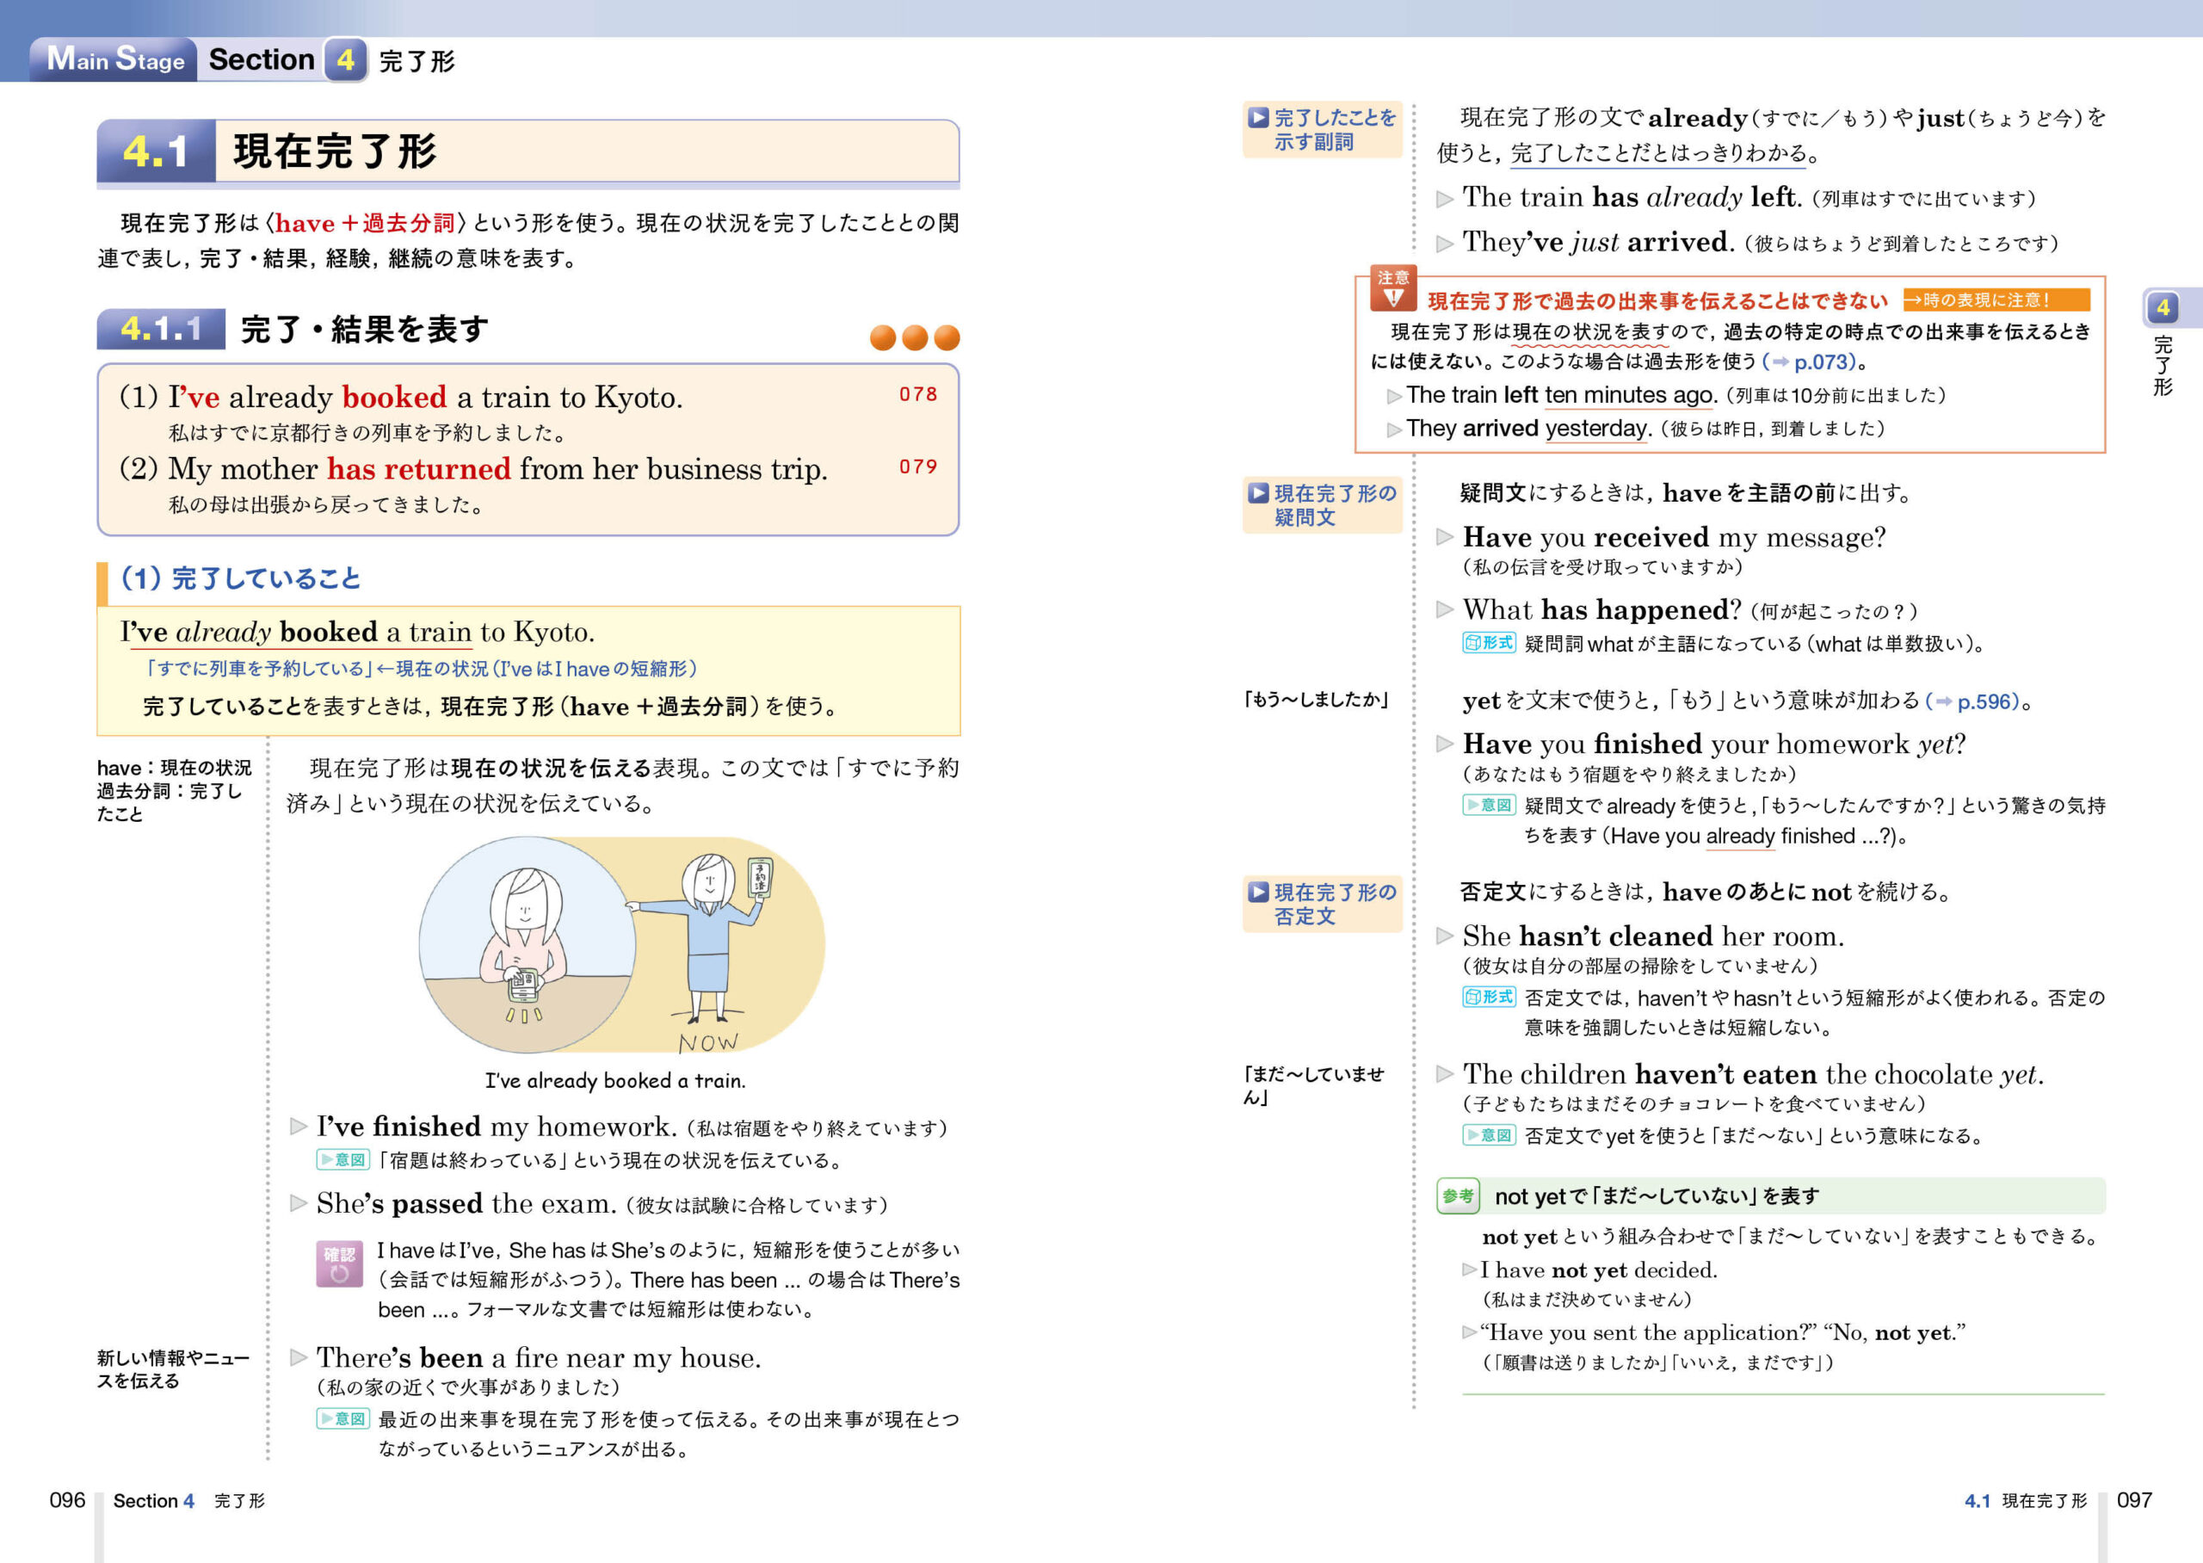The height and width of the screenshot is (1563, 2203).
Task: Click the triangle bullet before "They've just arrived."
Action: tap(1445, 244)
